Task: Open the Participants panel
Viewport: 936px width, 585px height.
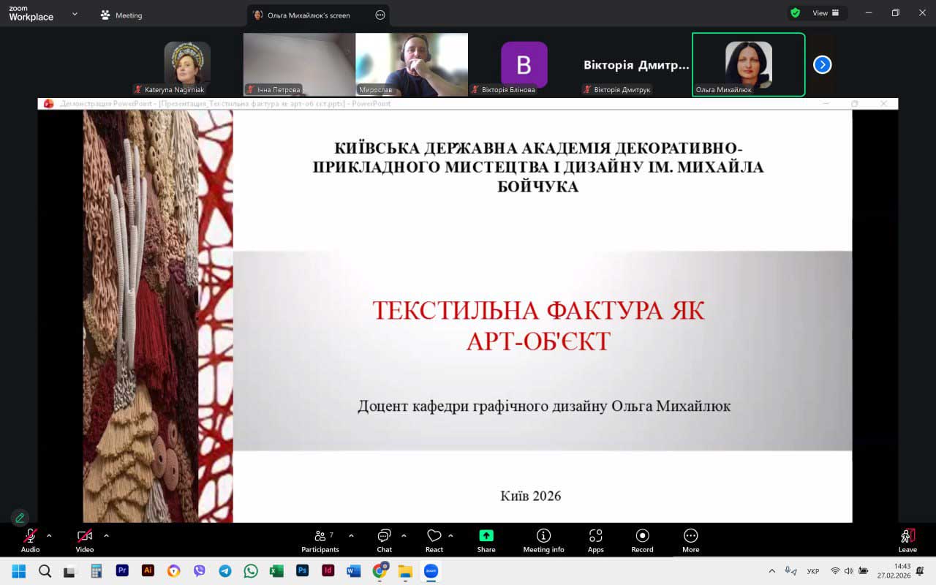Action: pos(320,541)
